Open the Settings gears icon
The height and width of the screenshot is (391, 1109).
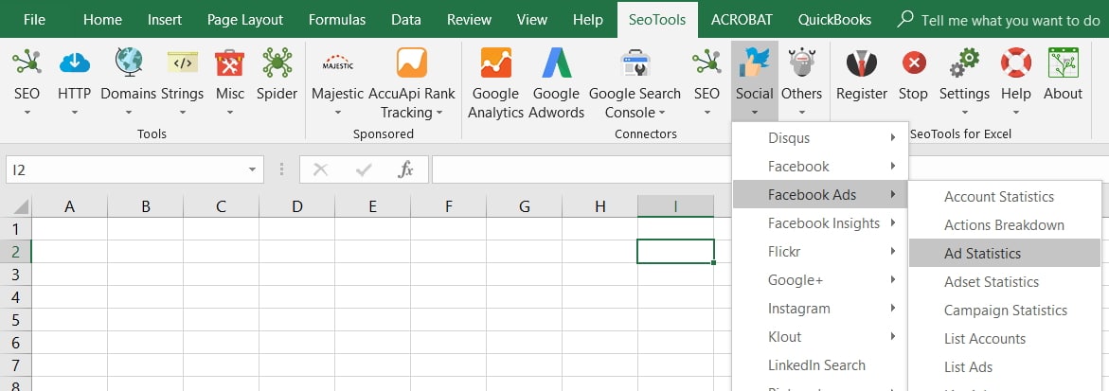[964, 62]
